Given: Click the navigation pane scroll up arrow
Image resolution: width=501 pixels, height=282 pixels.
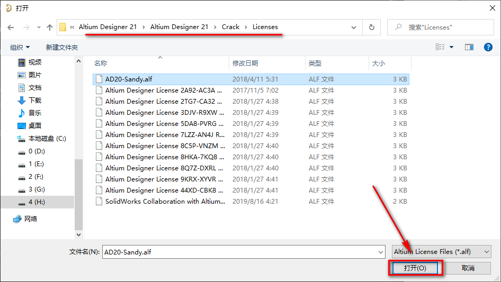Looking at the screenshot, I should (78, 61).
